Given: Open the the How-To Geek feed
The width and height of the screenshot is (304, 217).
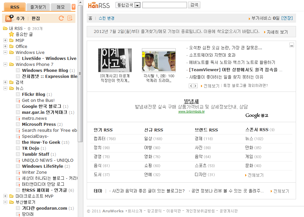Looking at the screenshot, I should click(41, 142).
